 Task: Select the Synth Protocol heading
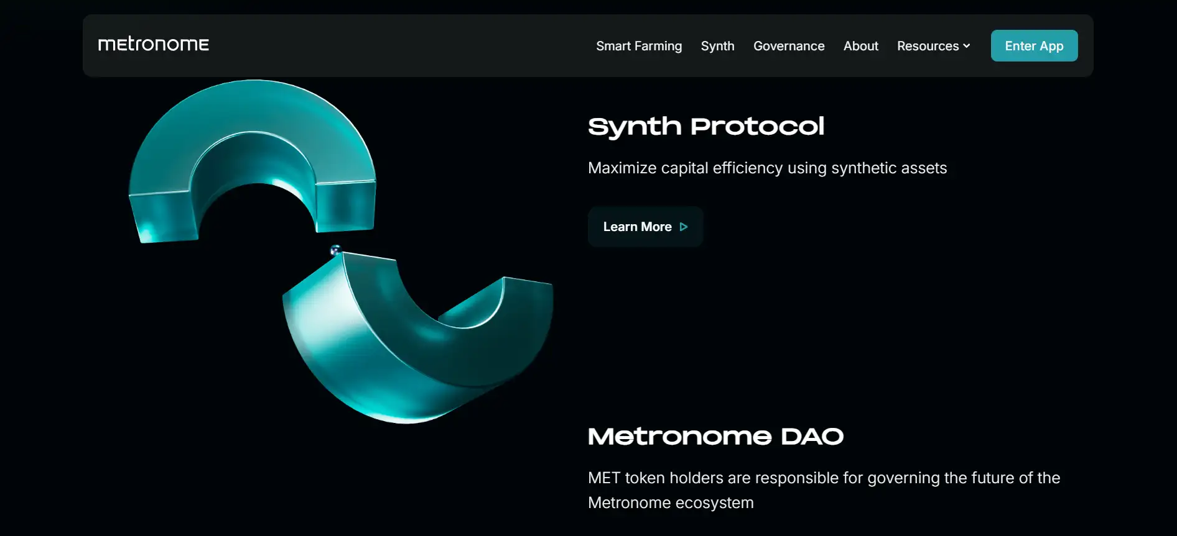705,127
